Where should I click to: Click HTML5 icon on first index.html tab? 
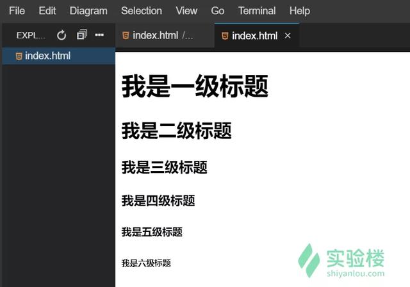pos(126,35)
